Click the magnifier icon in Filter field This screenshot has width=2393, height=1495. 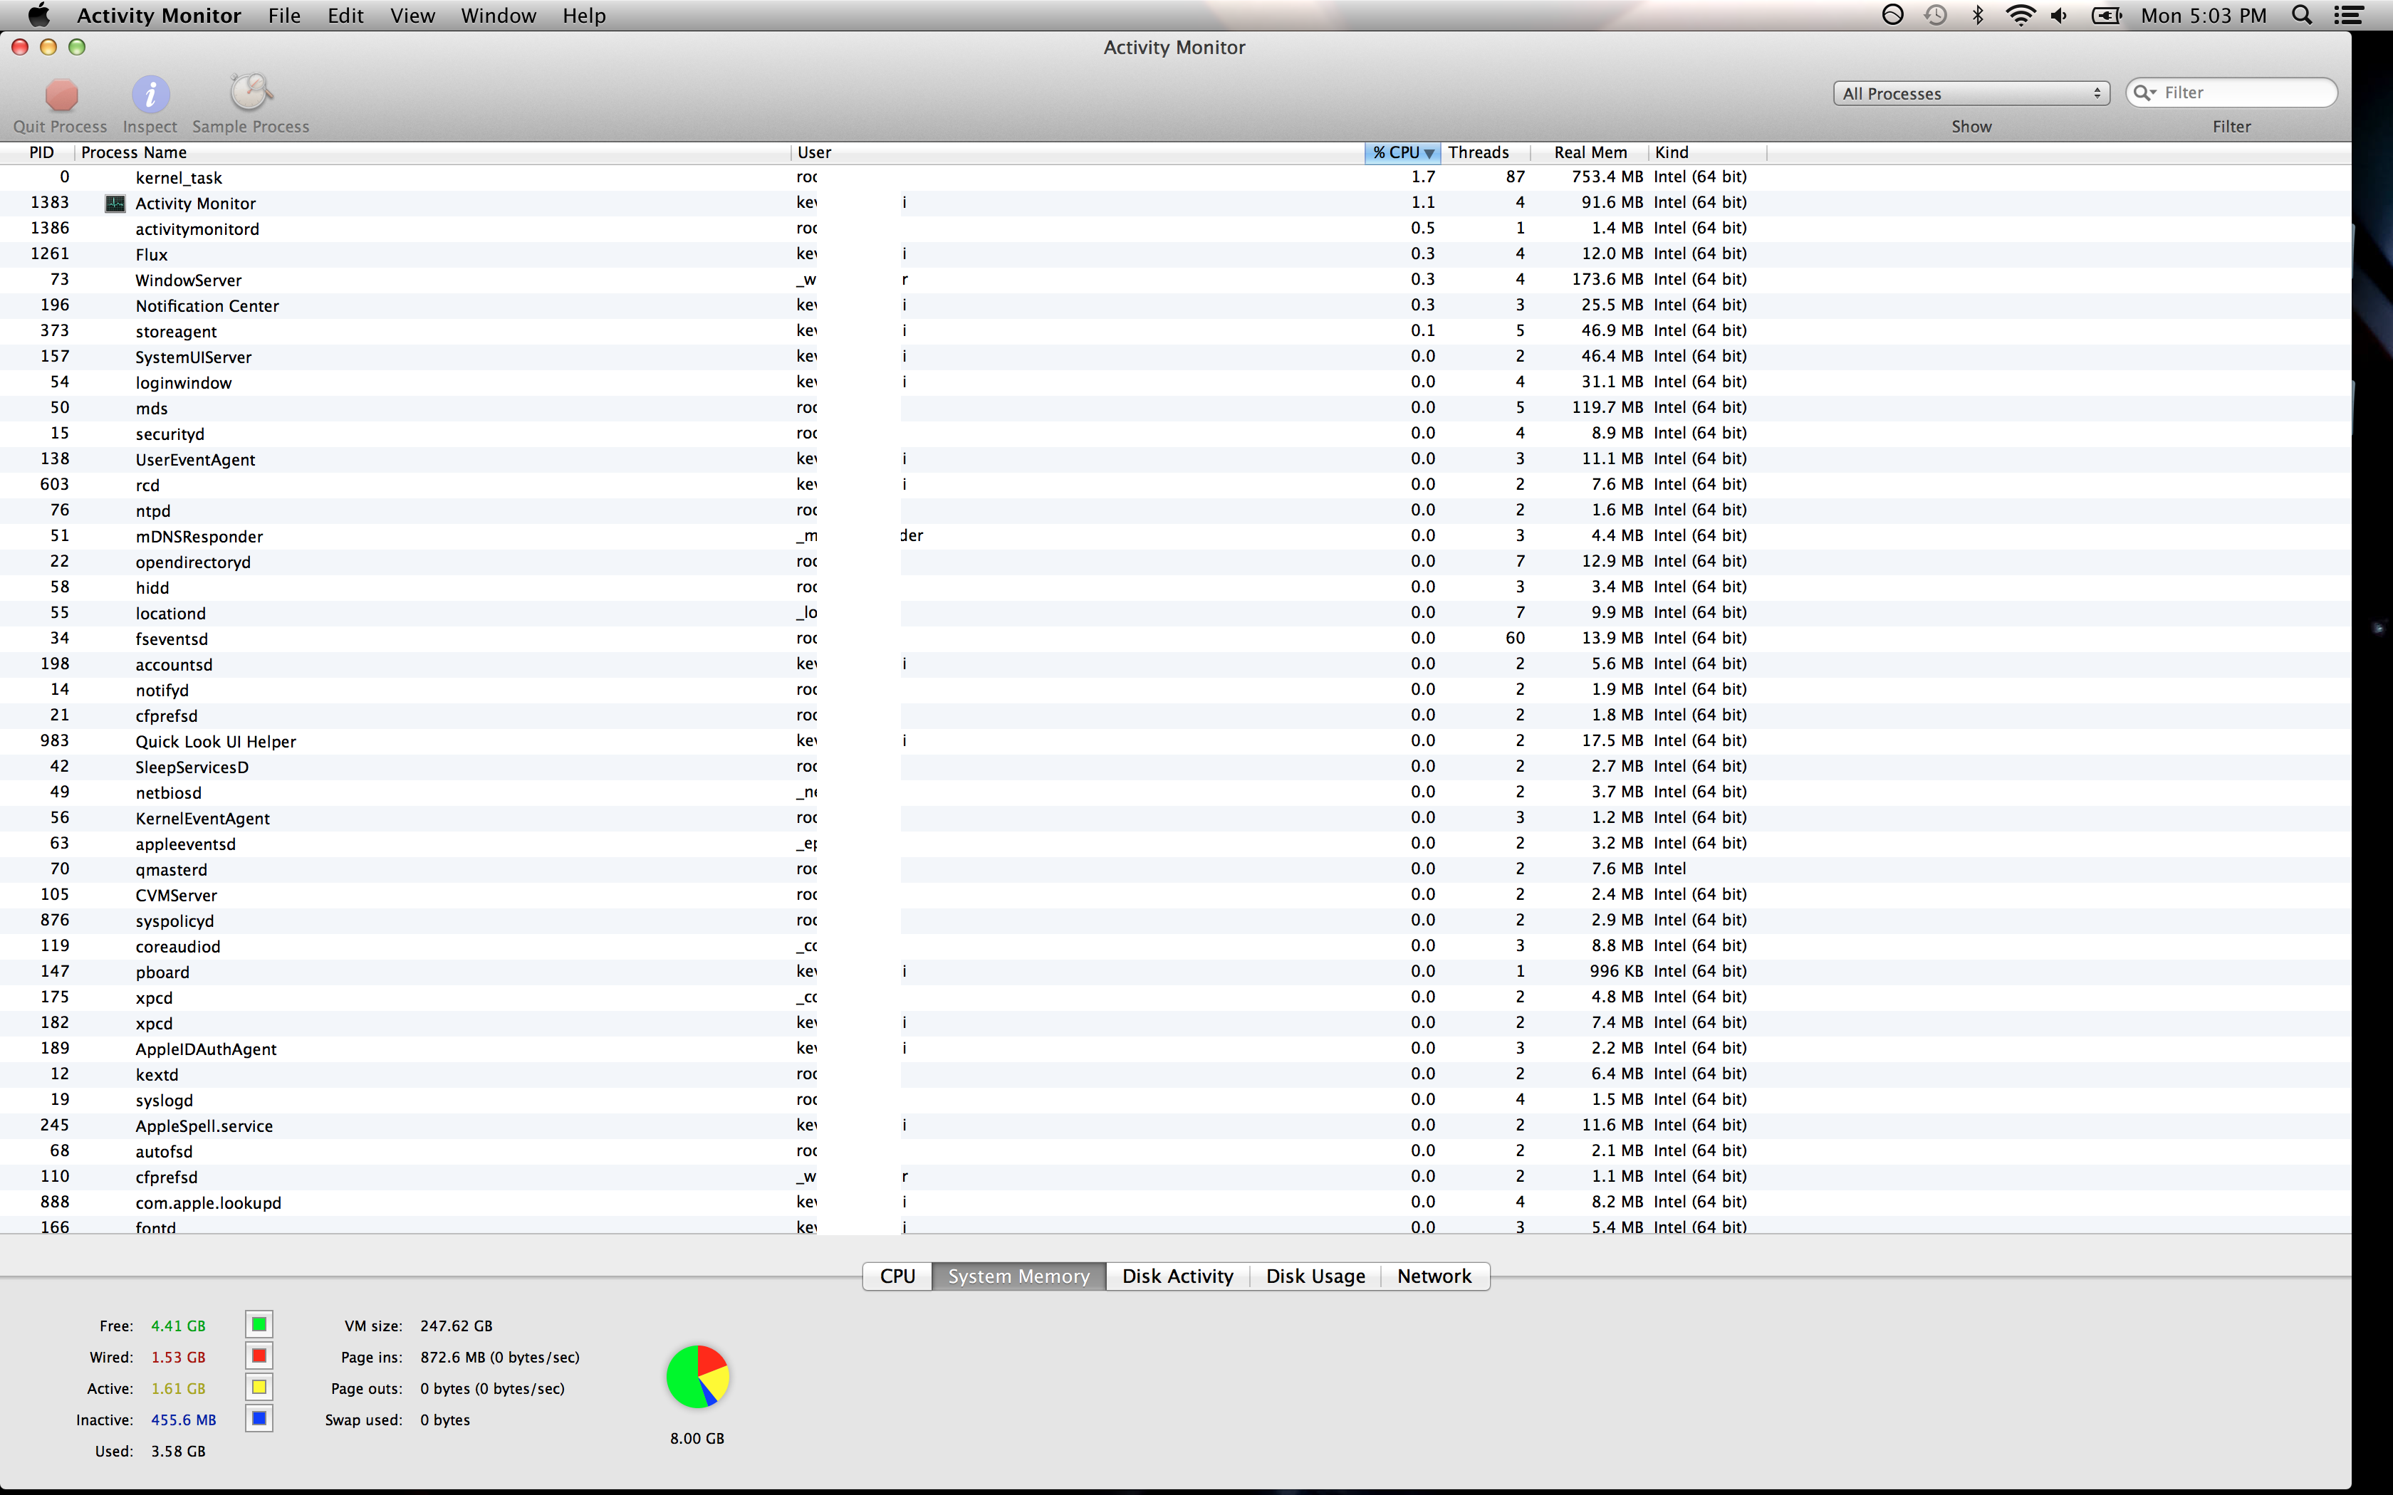(2145, 93)
